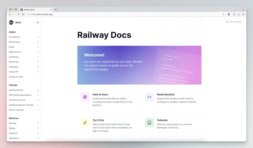
Task: Open Config as Code in the sidebar
Action: [16, 77]
